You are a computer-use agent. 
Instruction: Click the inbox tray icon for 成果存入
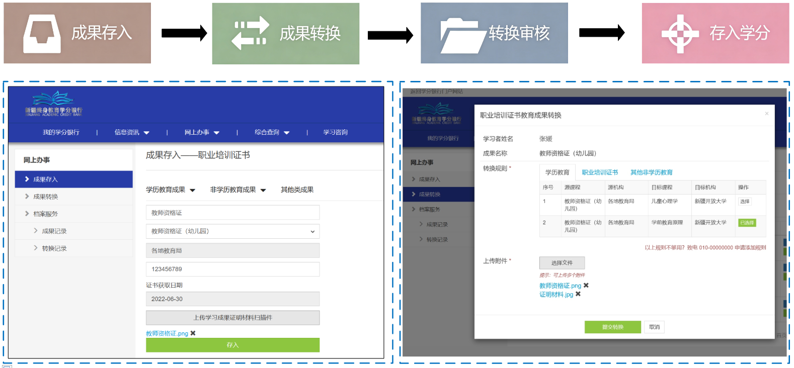42,33
